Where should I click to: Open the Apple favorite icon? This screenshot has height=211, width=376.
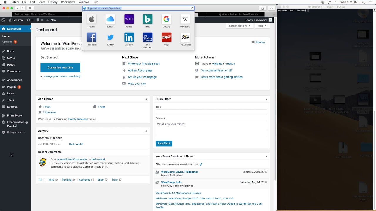tap(92, 19)
